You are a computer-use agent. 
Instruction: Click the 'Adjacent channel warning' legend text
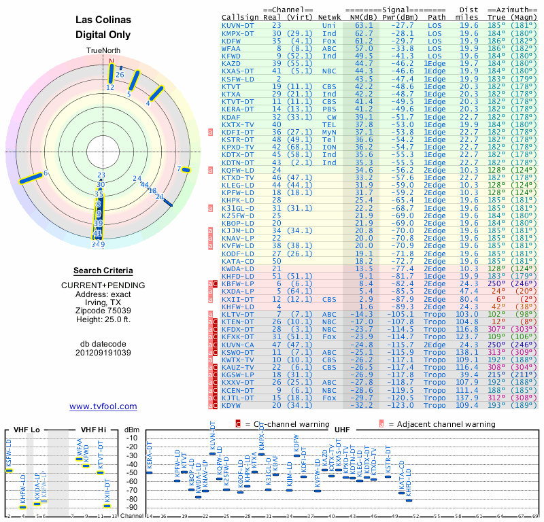[446, 424]
